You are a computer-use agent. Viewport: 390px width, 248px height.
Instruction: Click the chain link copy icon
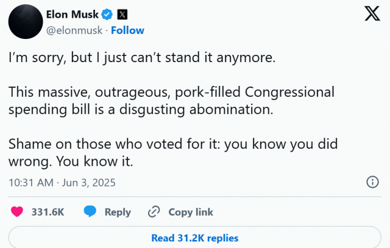[154, 211]
